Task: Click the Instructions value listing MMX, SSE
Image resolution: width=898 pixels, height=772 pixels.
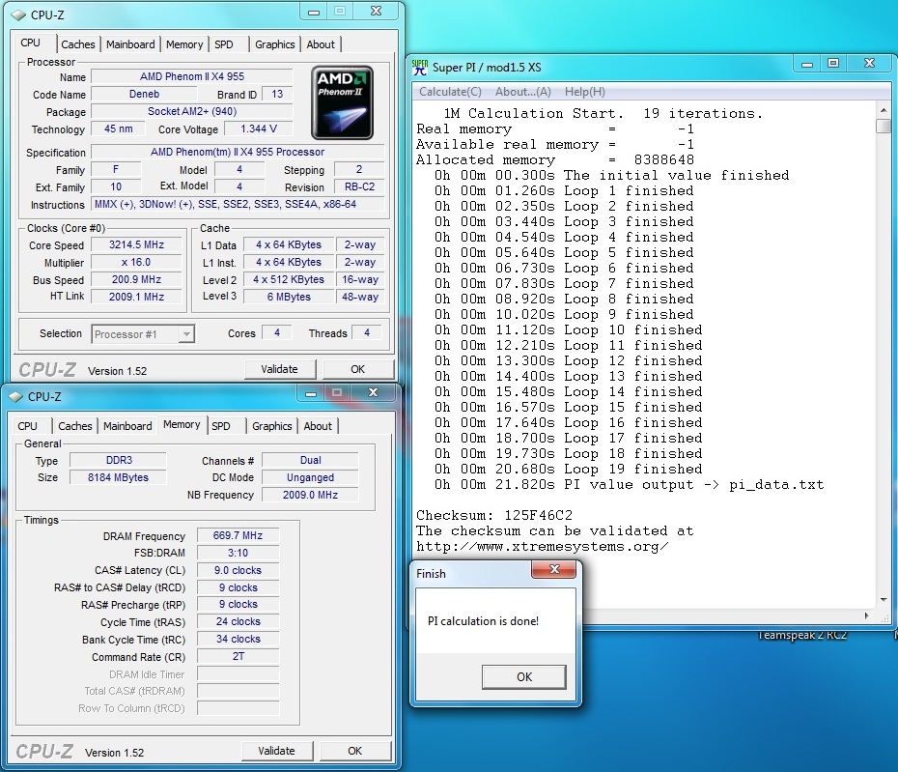Action: pos(238,204)
